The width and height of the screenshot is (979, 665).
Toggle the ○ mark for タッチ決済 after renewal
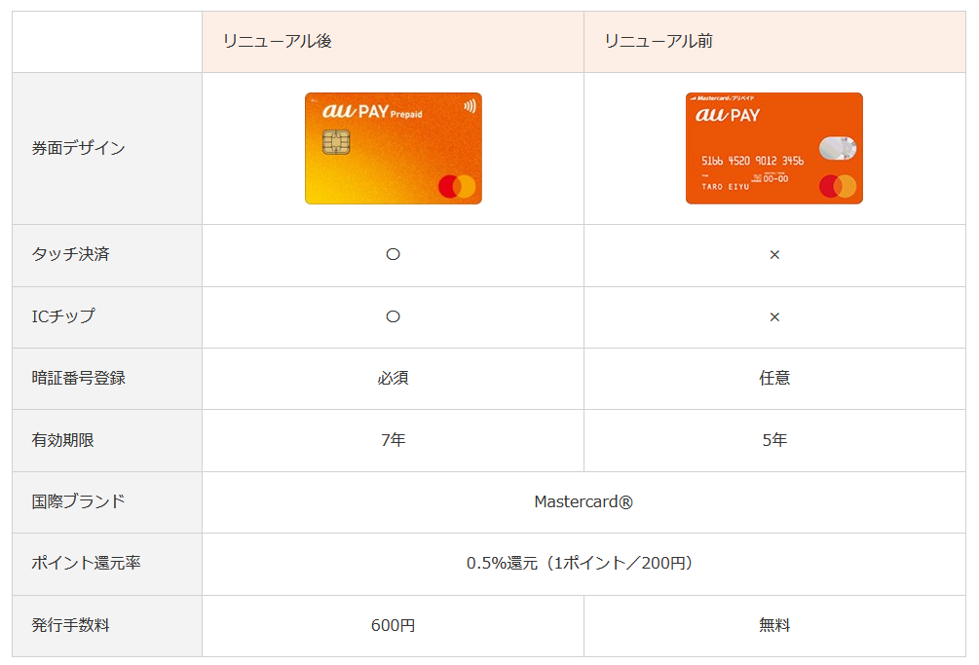click(x=393, y=255)
